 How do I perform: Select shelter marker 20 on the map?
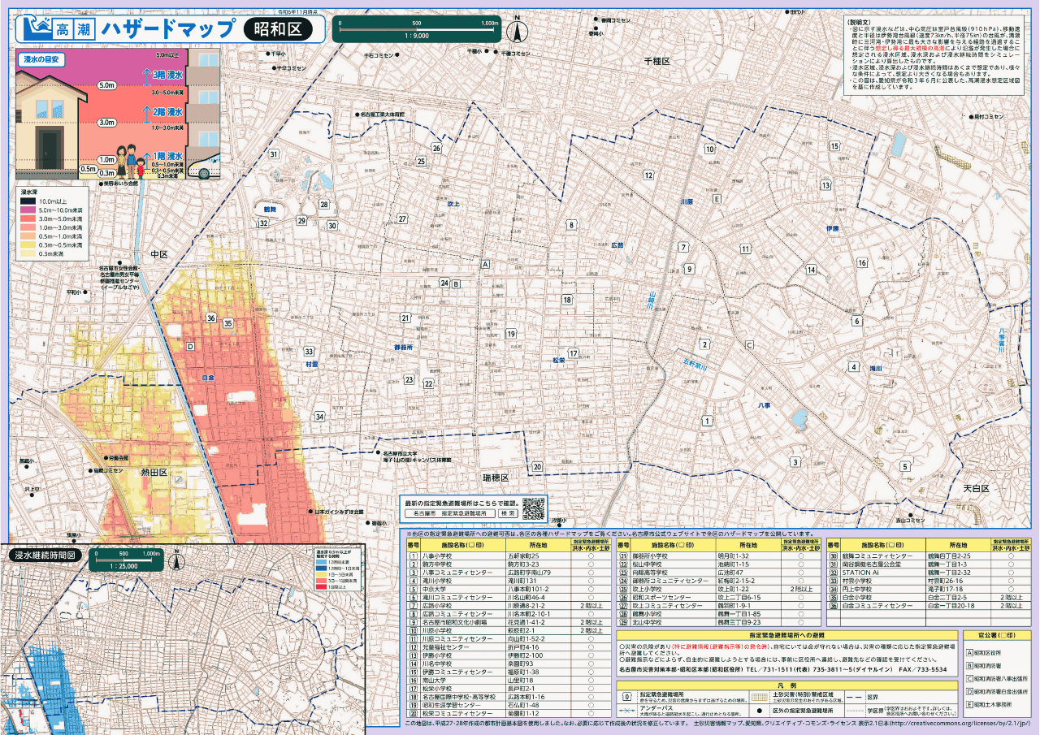pos(537,467)
